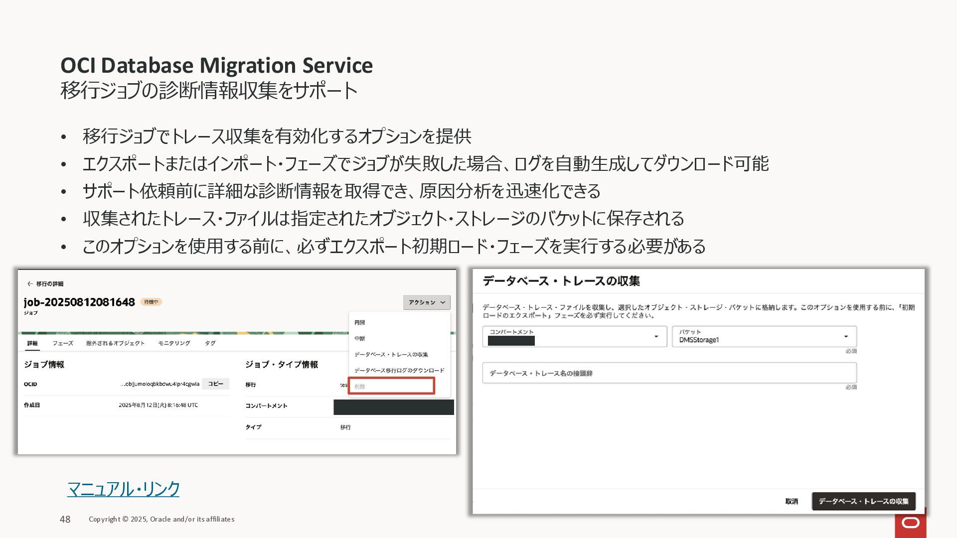The height and width of the screenshot is (538, 957).
Task: Open the モニタリング tab
Action: tap(174, 343)
